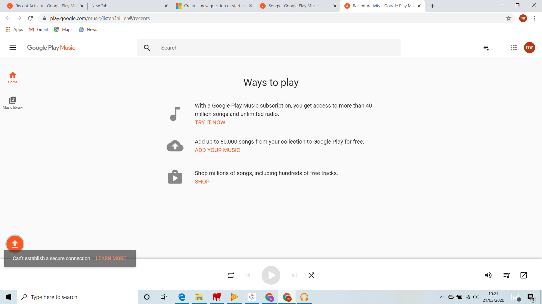Screen dimensions: 542x304
Task: Open the mini player pop-out icon
Action: [x=524, y=275]
